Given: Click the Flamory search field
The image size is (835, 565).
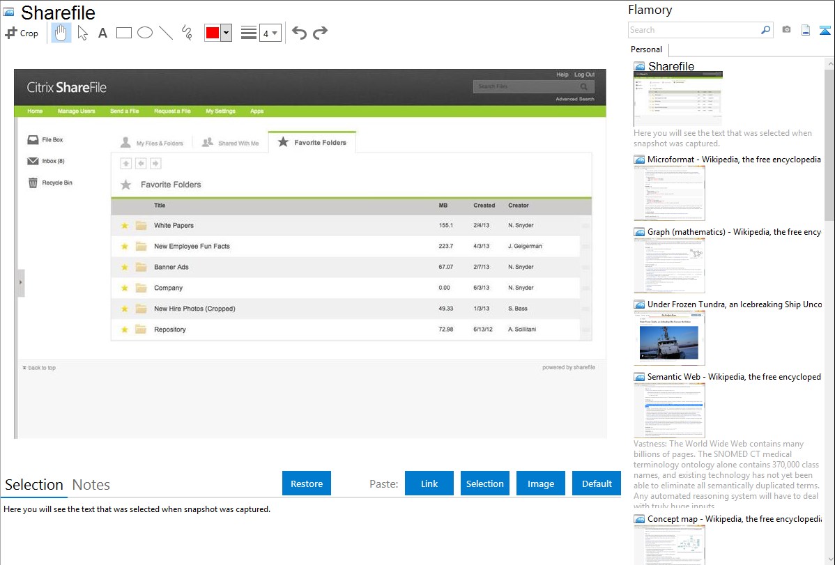Looking at the screenshot, I should tap(694, 30).
